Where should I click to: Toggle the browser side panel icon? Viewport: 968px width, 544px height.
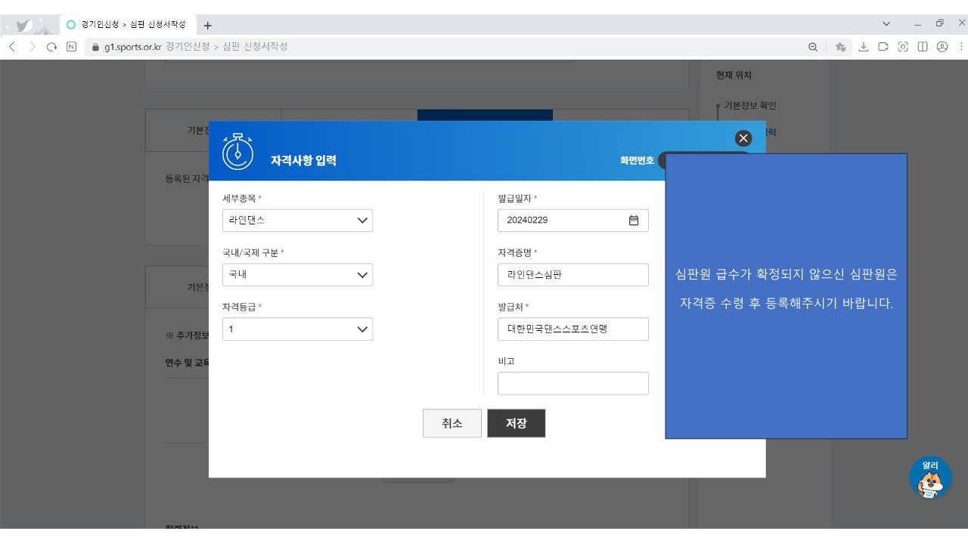click(923, 47)
